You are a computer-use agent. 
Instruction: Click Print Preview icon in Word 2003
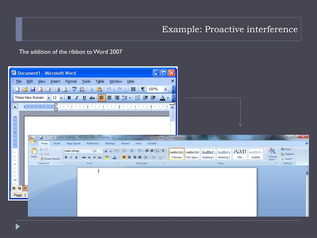[65, 89]
